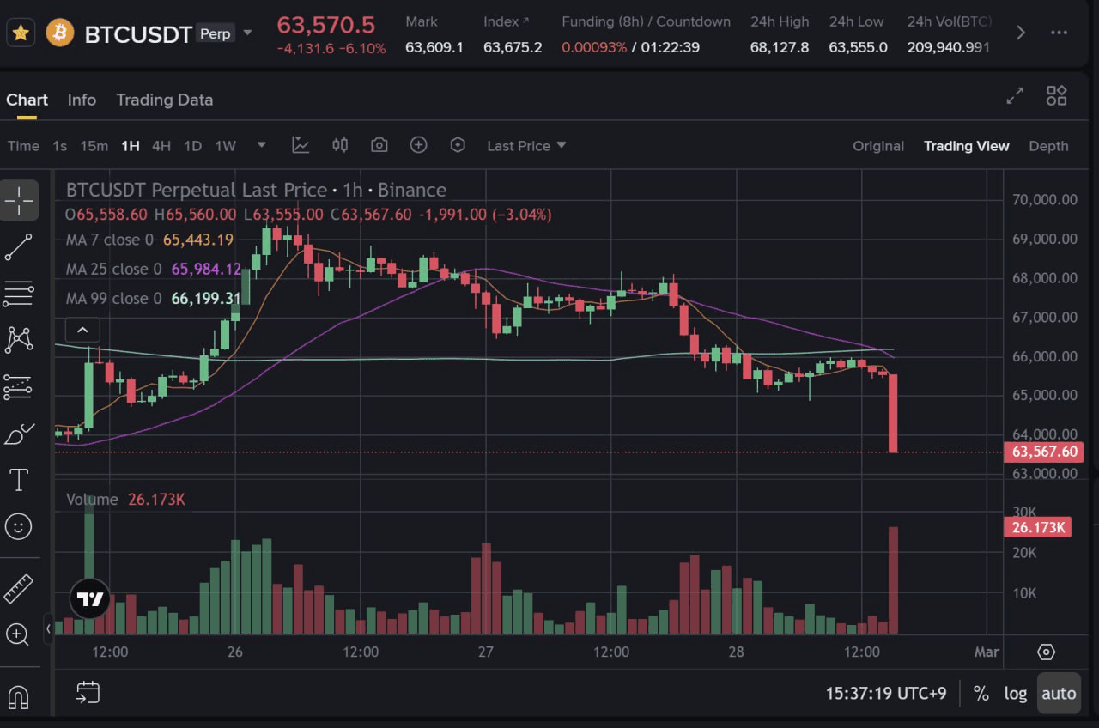
Task: Collapse the indicator legend panel chevron
Action: click(82, 329)
